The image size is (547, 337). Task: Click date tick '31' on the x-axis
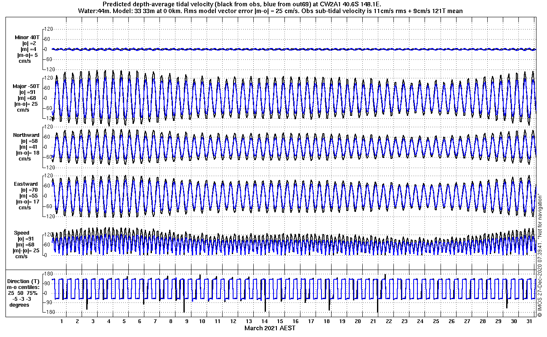529,321
